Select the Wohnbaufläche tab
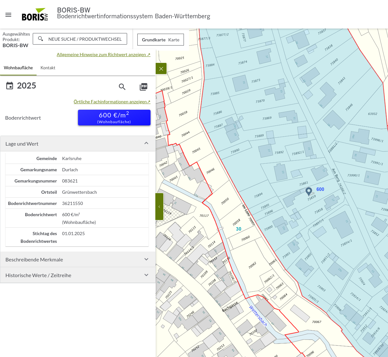Image resolution: width=388 pixels, height=357 pixels. pos(18,68)
